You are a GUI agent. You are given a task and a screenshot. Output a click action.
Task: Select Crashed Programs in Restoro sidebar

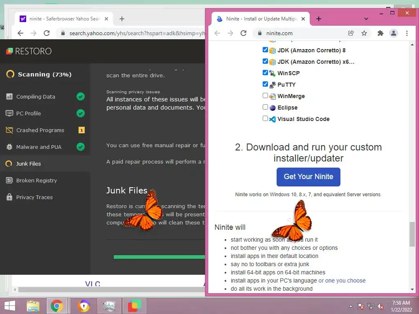45,130
